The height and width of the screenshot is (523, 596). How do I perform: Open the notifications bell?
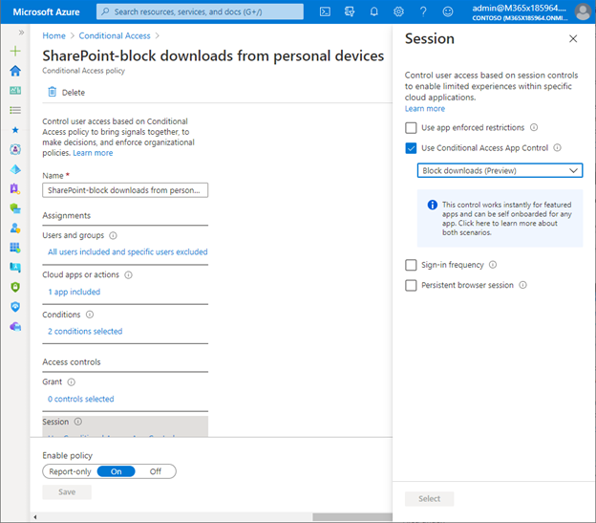tap(374, 11)
